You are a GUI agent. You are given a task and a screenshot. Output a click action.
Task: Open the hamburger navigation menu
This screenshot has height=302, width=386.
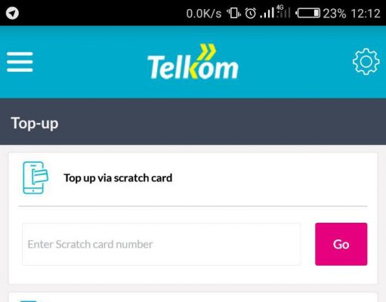coord(20,62)
